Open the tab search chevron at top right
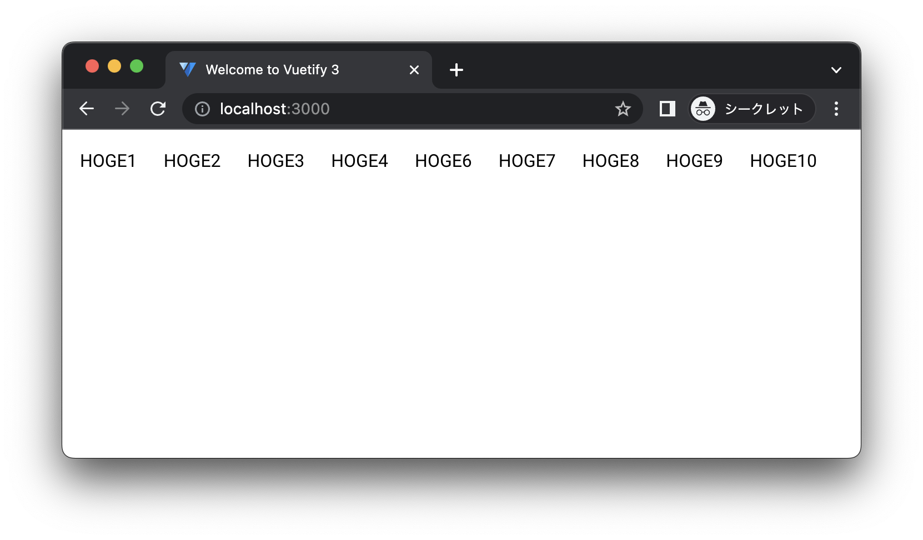This screenshot has width=923, height=540. (x=836, y=69)
